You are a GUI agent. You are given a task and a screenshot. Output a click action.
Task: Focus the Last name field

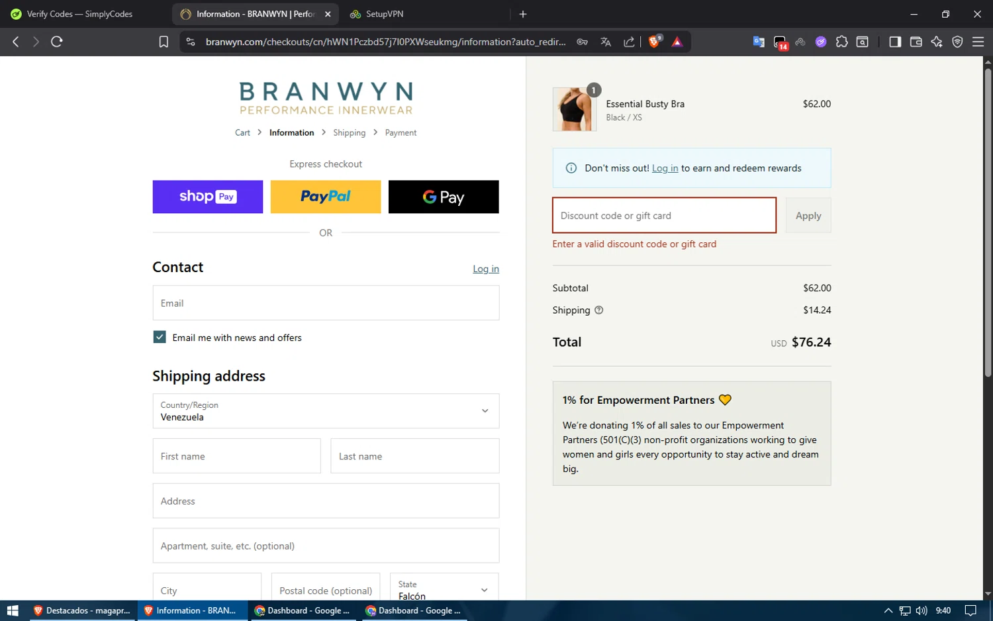tap(415, 455)
